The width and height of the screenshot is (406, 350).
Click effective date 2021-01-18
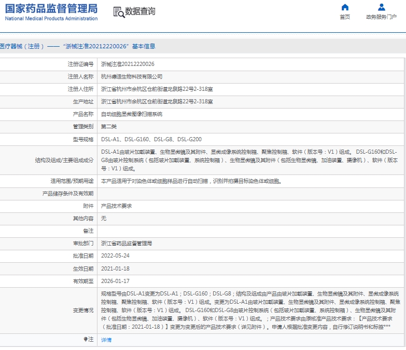pyautogui.click(x=115, y=269)
